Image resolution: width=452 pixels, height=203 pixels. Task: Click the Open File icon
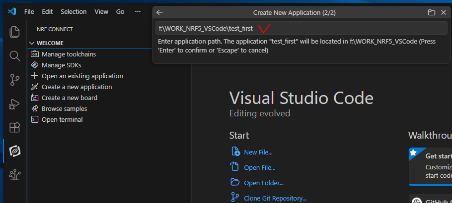point(234,166)
